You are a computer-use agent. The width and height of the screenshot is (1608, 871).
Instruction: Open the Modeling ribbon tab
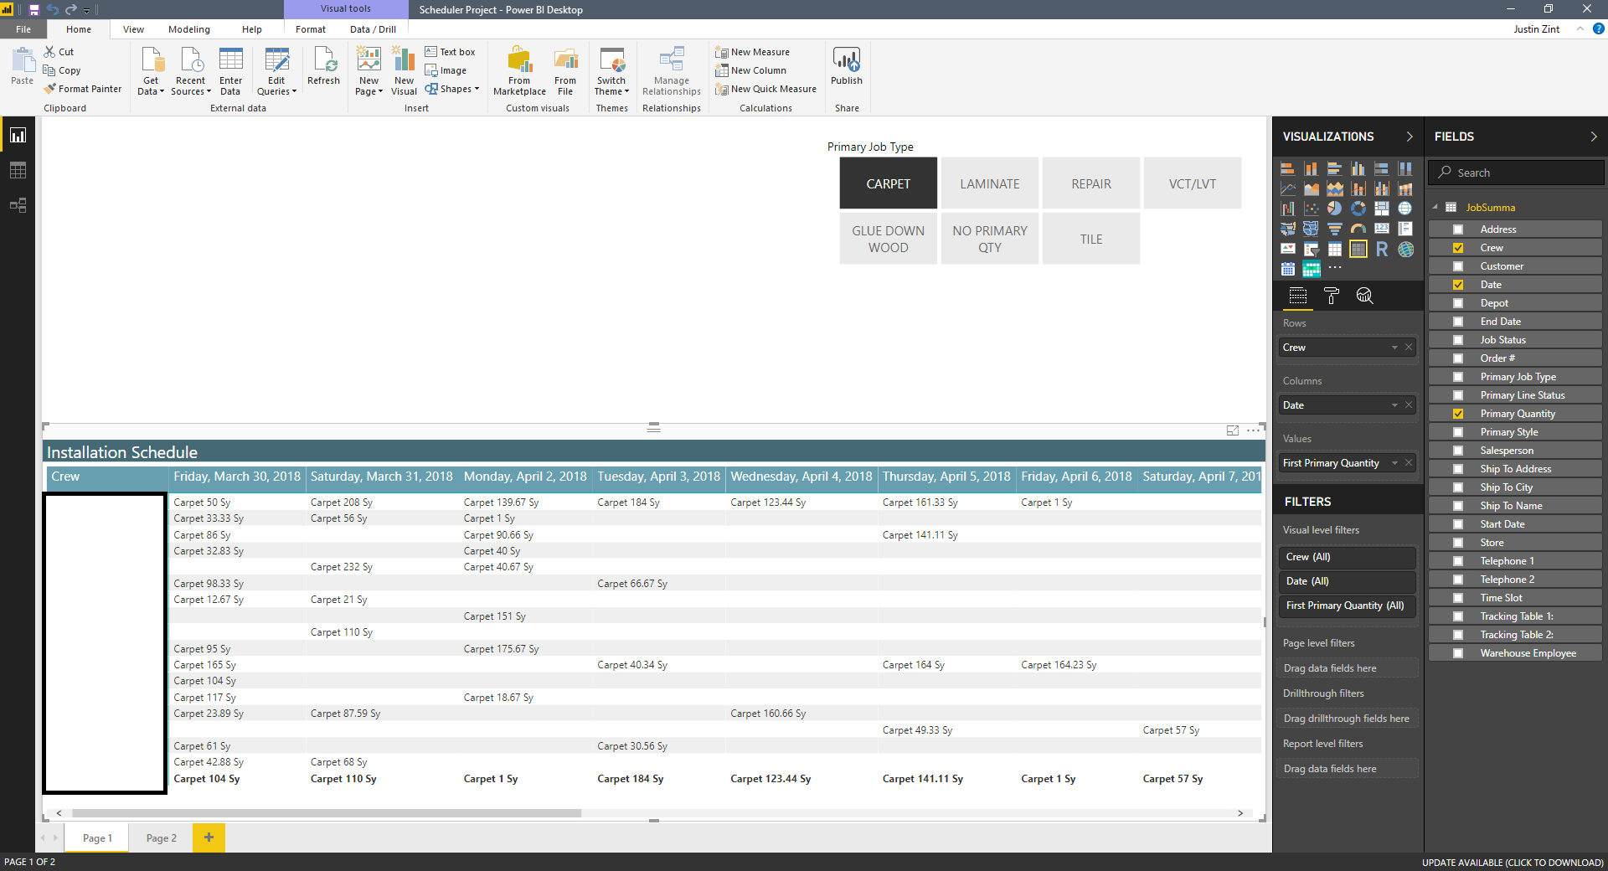[189, 29]
